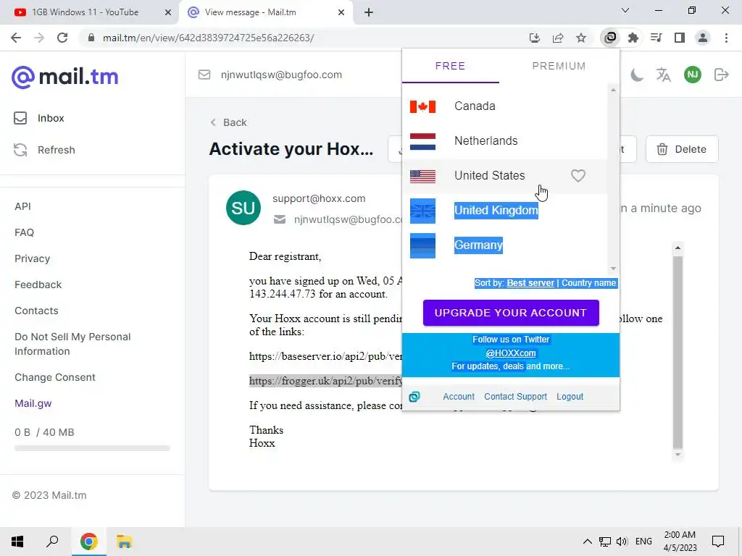Favorite United States with the heart icon
This screenshot has height=556, width=742.
[578, 175]
